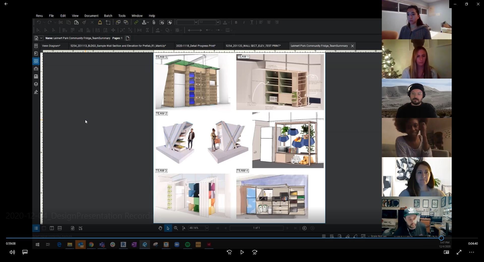
Task: Toggle Bold text formatting
Action: 236,22
